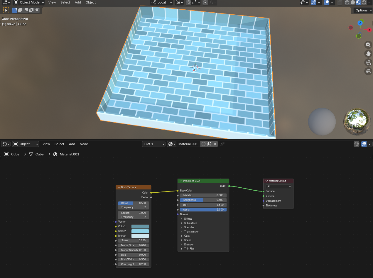
Task: Click the Alpha slider in Principled BSDF
Action: pos(203,210)
